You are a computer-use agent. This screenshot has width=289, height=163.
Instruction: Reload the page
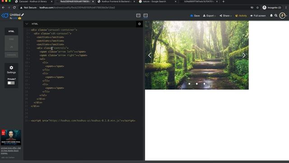[14, 8]
